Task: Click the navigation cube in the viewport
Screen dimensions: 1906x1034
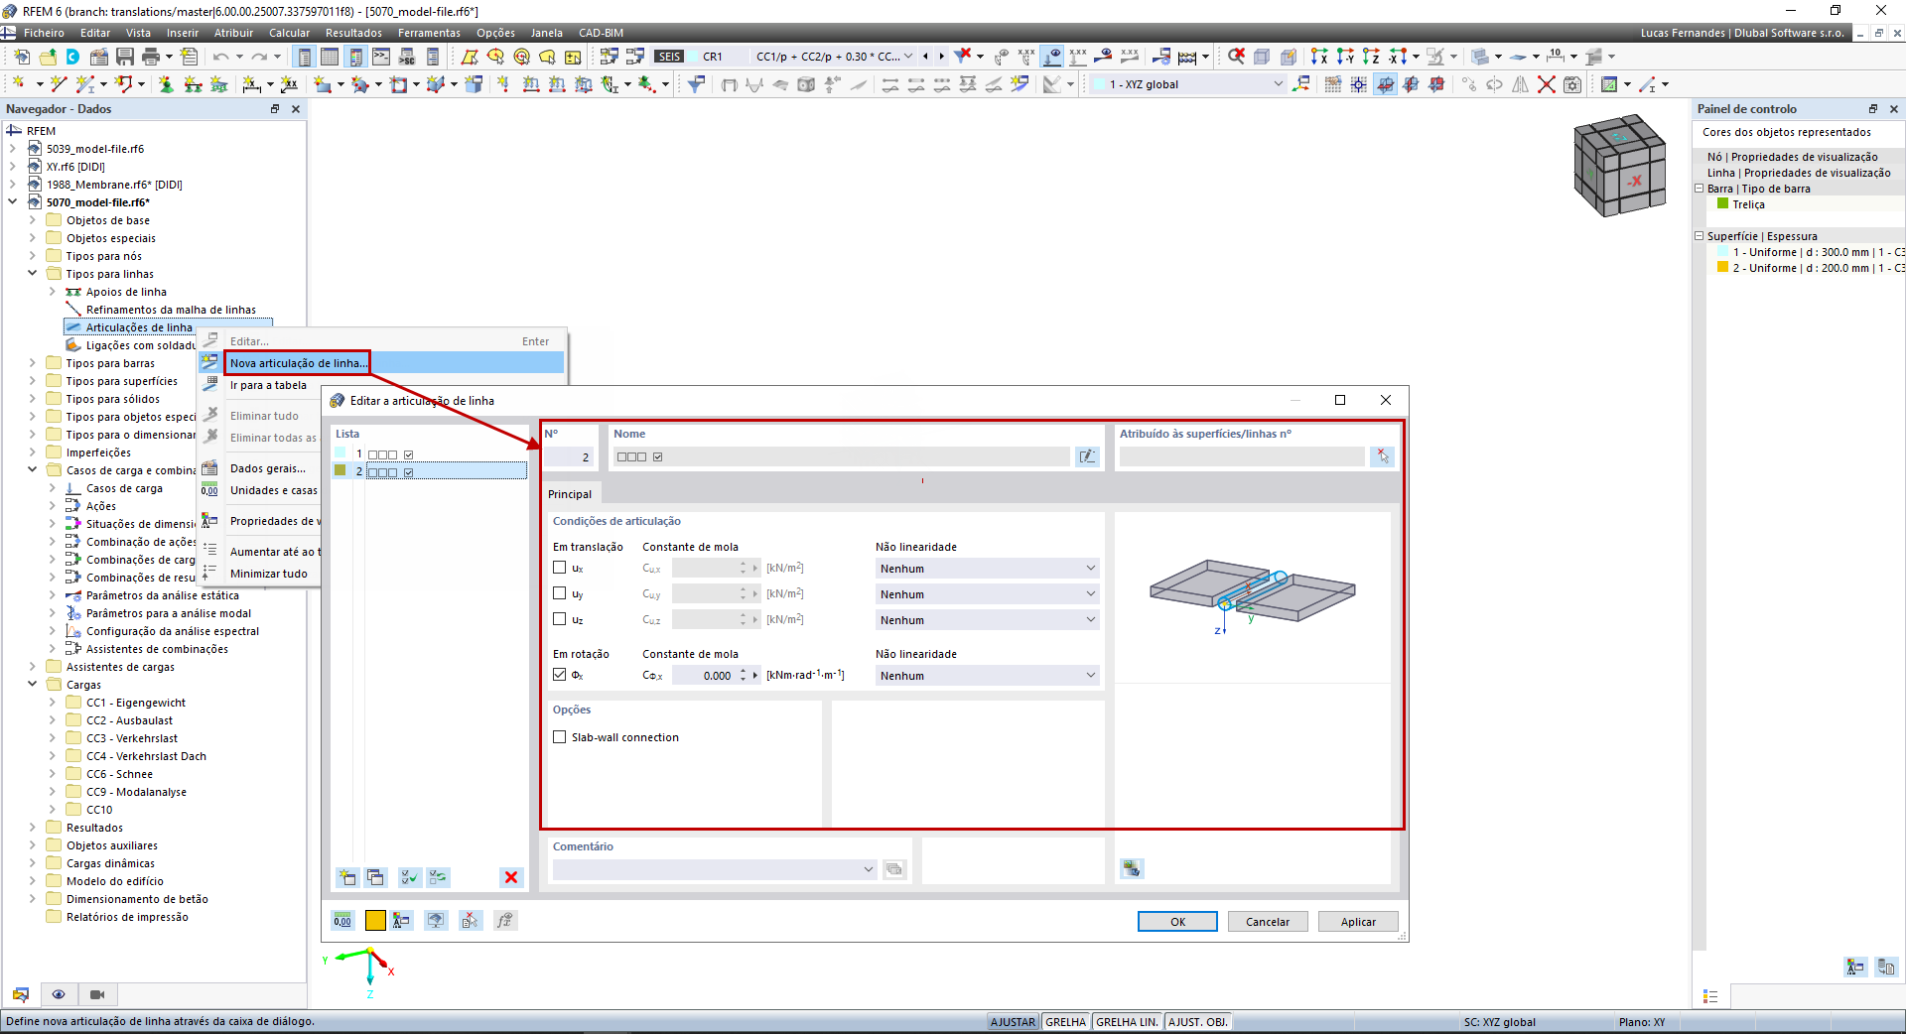Action: tap(1619, 165)
